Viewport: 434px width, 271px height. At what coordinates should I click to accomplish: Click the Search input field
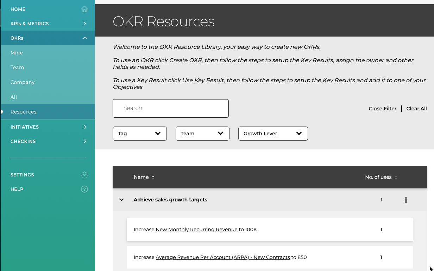click(171, 108)
